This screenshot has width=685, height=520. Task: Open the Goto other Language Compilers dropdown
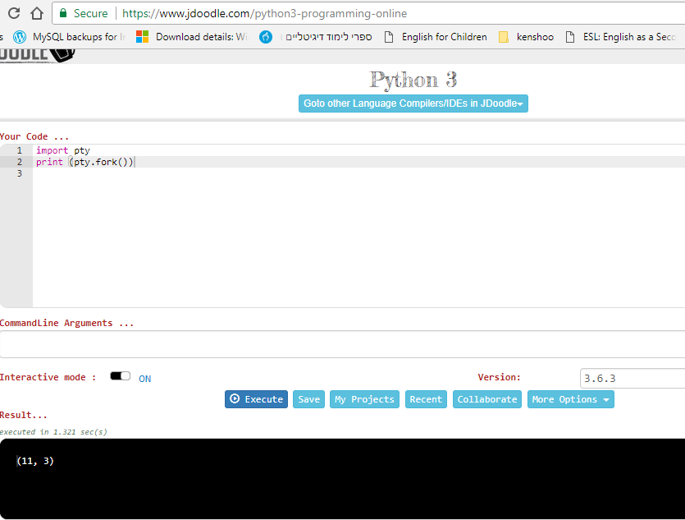coord(413,104)
